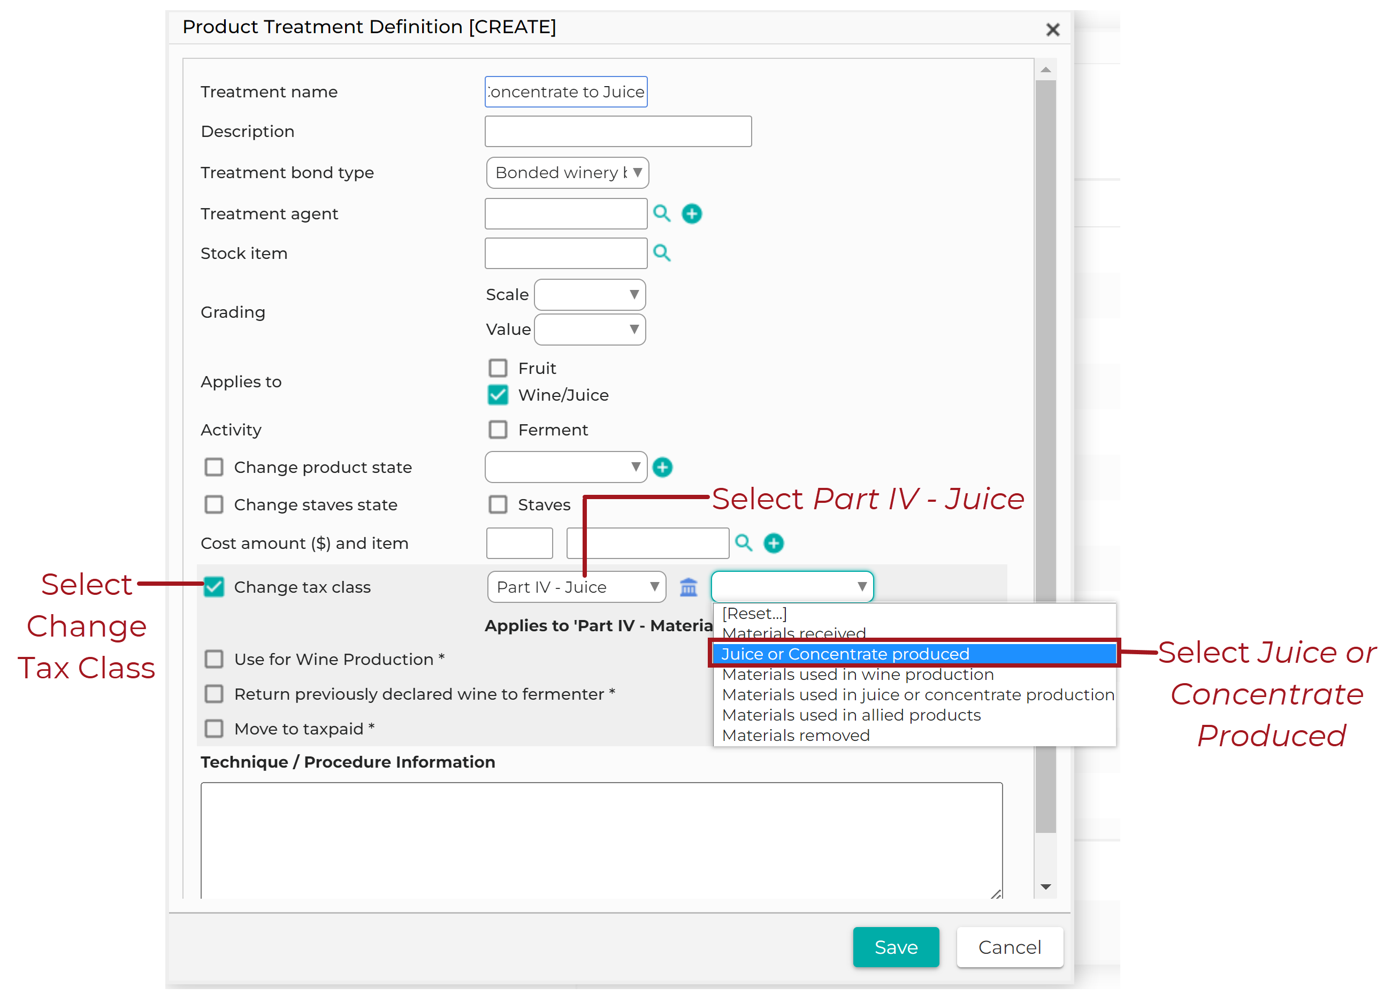Collapse the open tax class line dropdown

pyautogui.click(x=793, y=587)
